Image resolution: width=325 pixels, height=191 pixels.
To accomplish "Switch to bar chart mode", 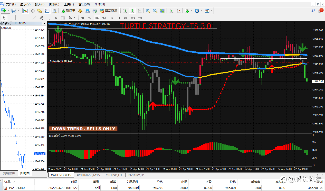I will 125,11.
